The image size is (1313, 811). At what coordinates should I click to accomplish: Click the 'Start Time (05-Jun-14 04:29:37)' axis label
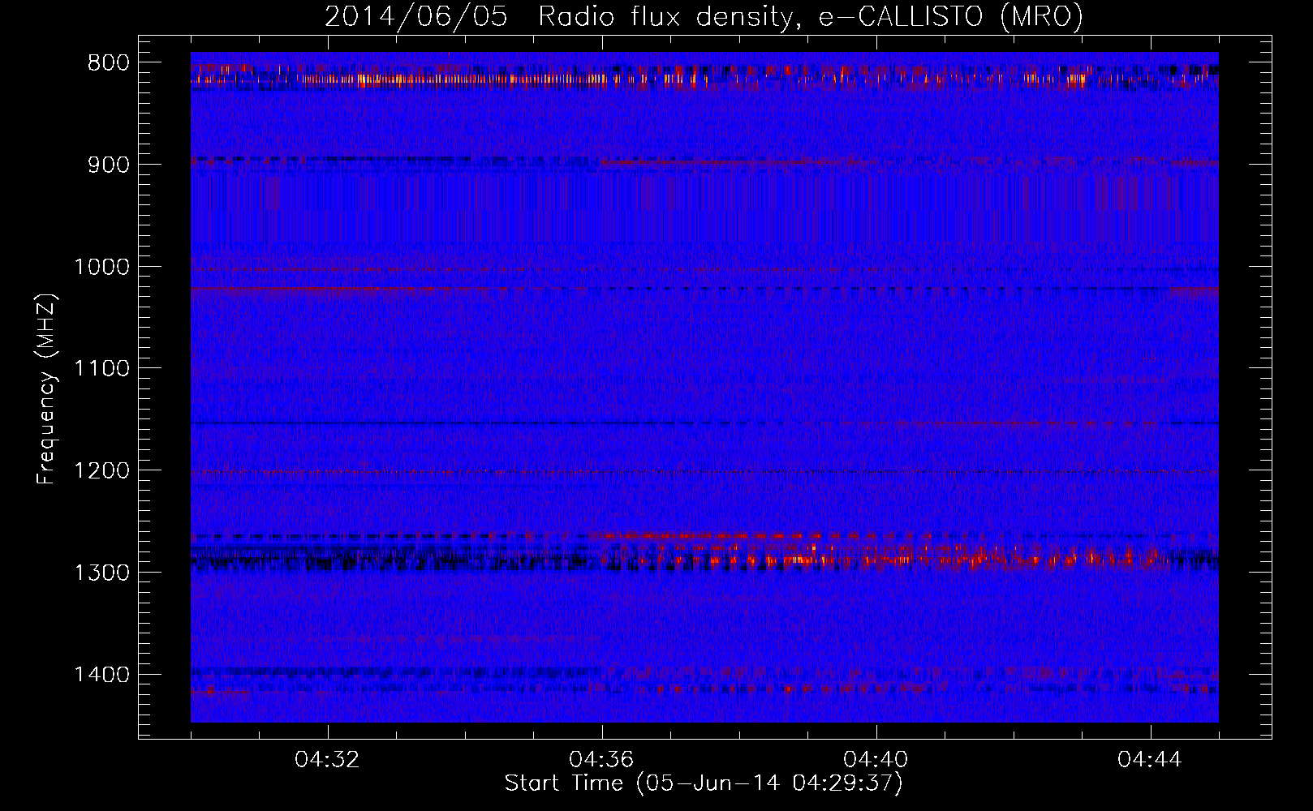coord(704,783)
